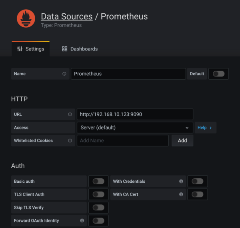Click the chevron arrow beside Help
Screen dimensions: 240x228
pyautogui.click(x=211, y=128)
